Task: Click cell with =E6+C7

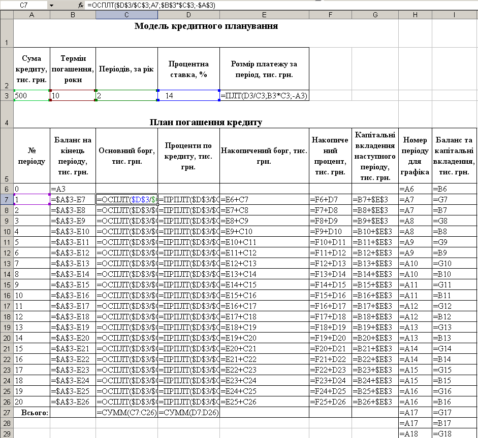Action: pos(264,200)
